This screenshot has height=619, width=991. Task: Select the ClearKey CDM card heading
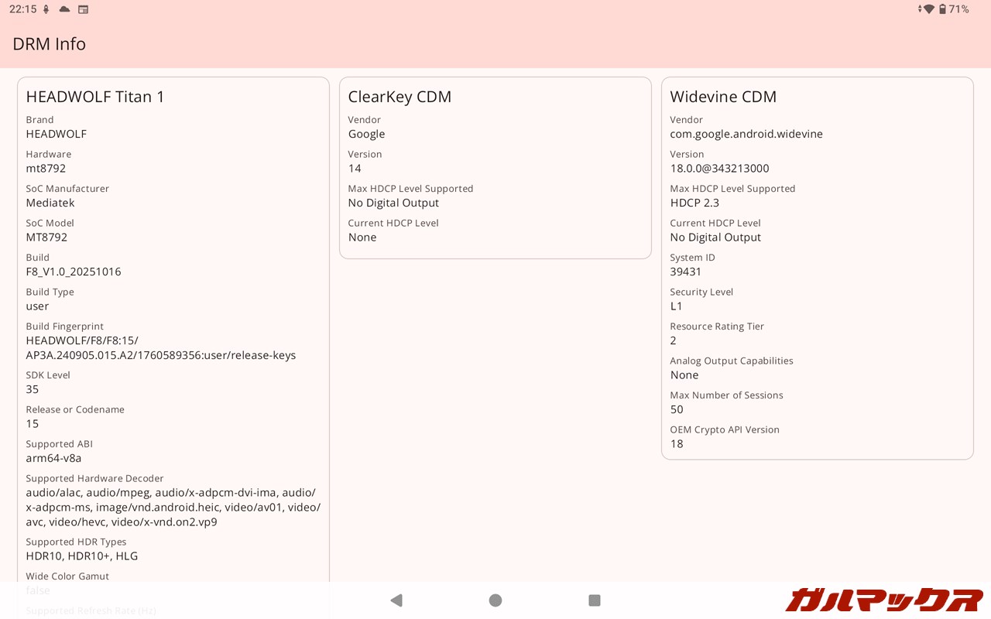tap(399, 97)
